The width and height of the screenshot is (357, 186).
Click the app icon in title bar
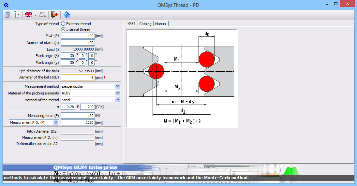[6, 5]
